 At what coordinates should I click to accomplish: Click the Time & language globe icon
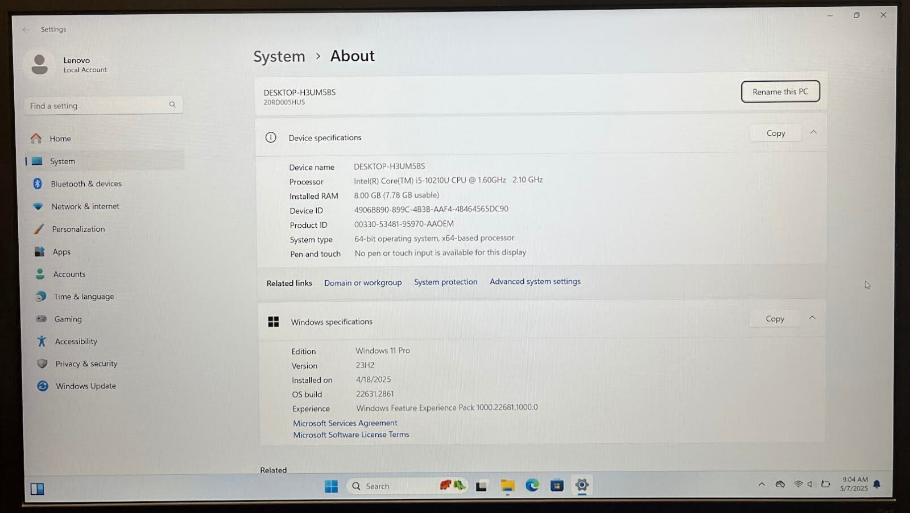point(41,297)
